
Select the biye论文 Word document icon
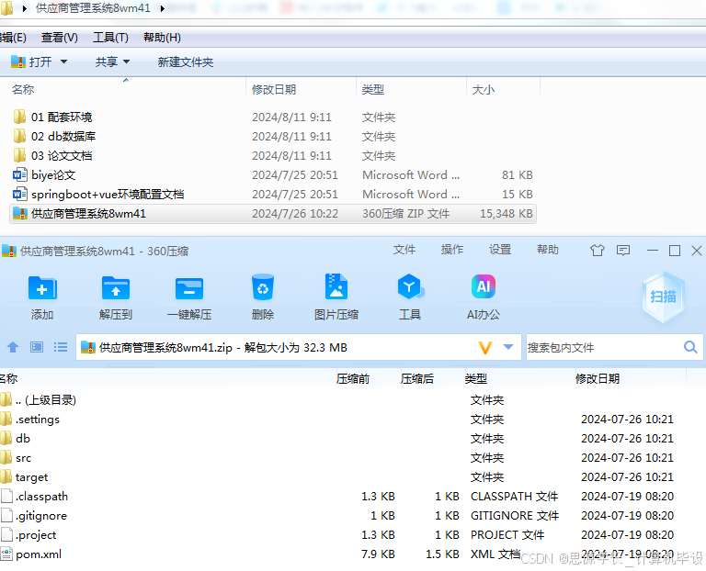(20, 174)
